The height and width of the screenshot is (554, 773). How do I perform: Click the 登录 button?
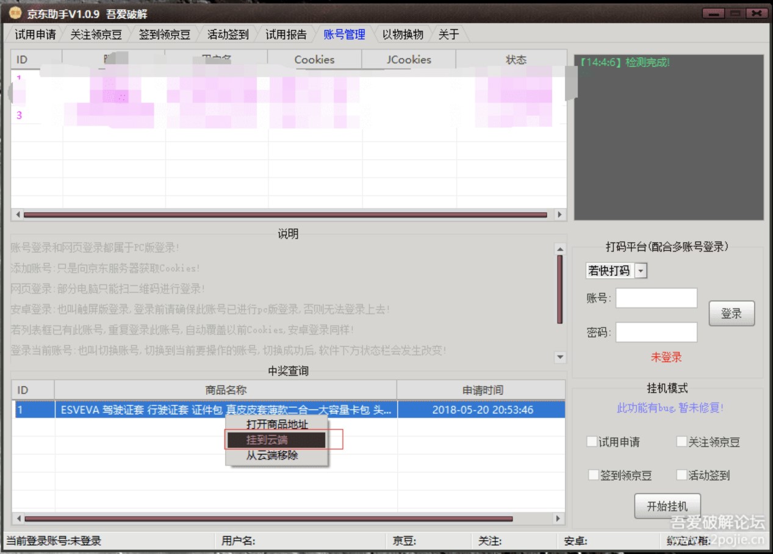pyautogui.click(x=732, y=312)
